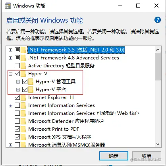166x166 pixels.
Task: Expand the Internet Information Services node
Action: click(x=10, y=105)
